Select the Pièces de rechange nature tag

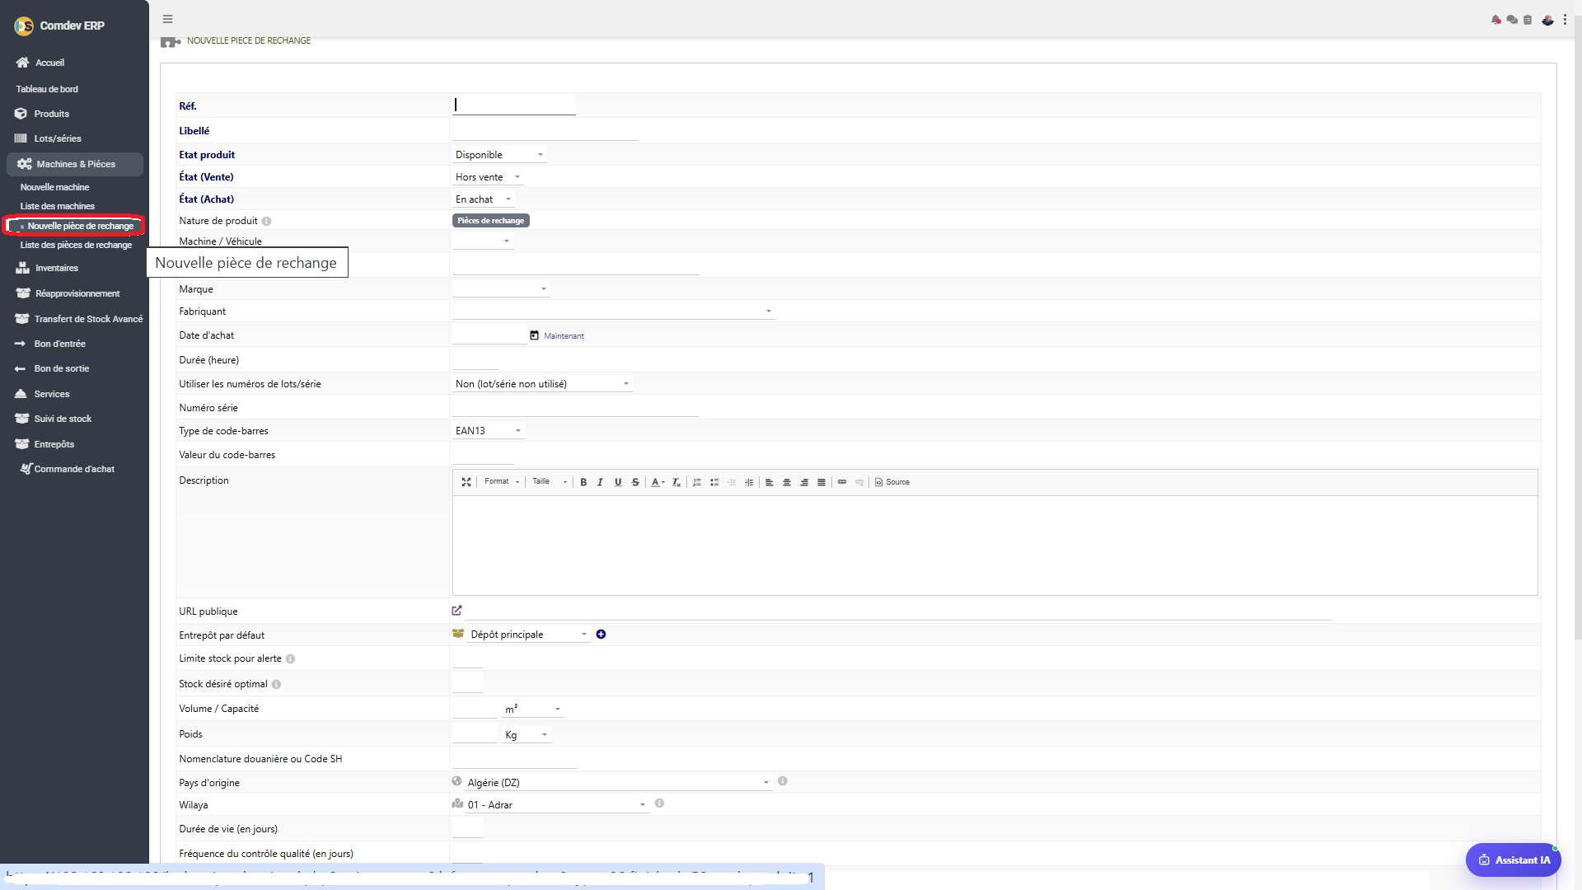[490, 221]
